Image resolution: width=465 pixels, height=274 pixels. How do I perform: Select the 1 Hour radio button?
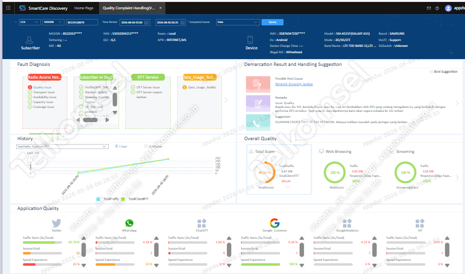pos(117,147)
